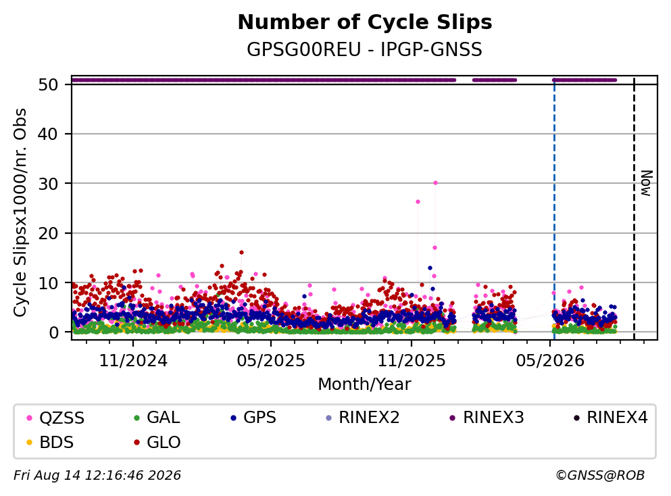The height and width of the screenshot is (496, 671).
Task: Click the RINEX2 legend marker
Action: (328, 418)
